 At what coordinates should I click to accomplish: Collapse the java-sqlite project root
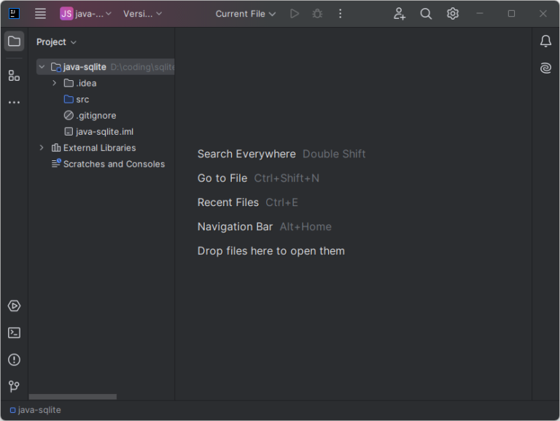[x=42, y=67]
